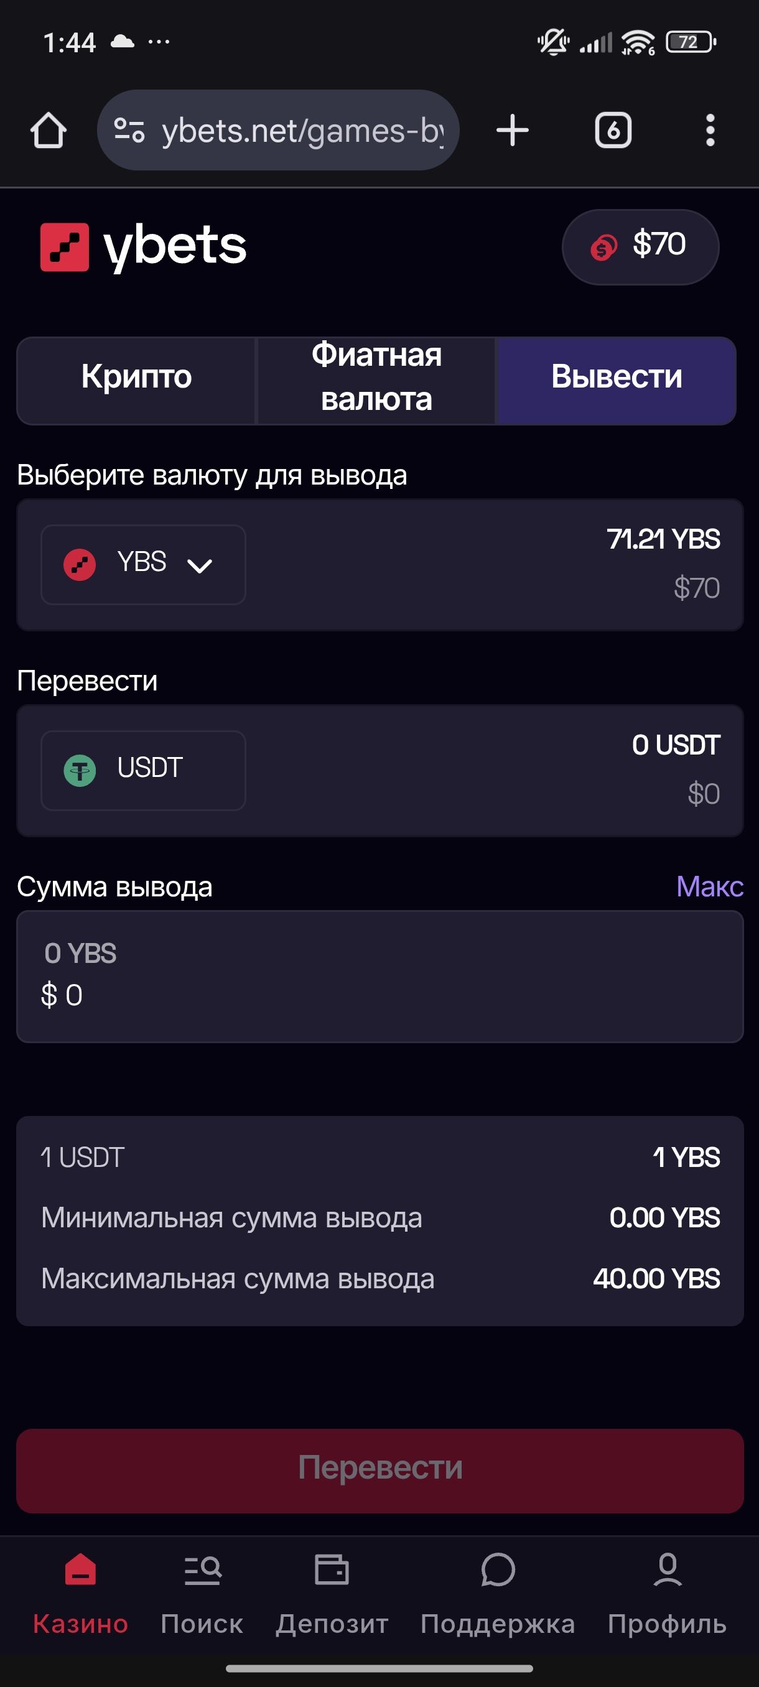Tap the ybets logo
This screenshot has width=759, height=1687.
tap(144, 246)
